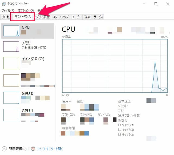174x155 pixels.
Task: Click the 速度 stat label
Action: point(80,101)
